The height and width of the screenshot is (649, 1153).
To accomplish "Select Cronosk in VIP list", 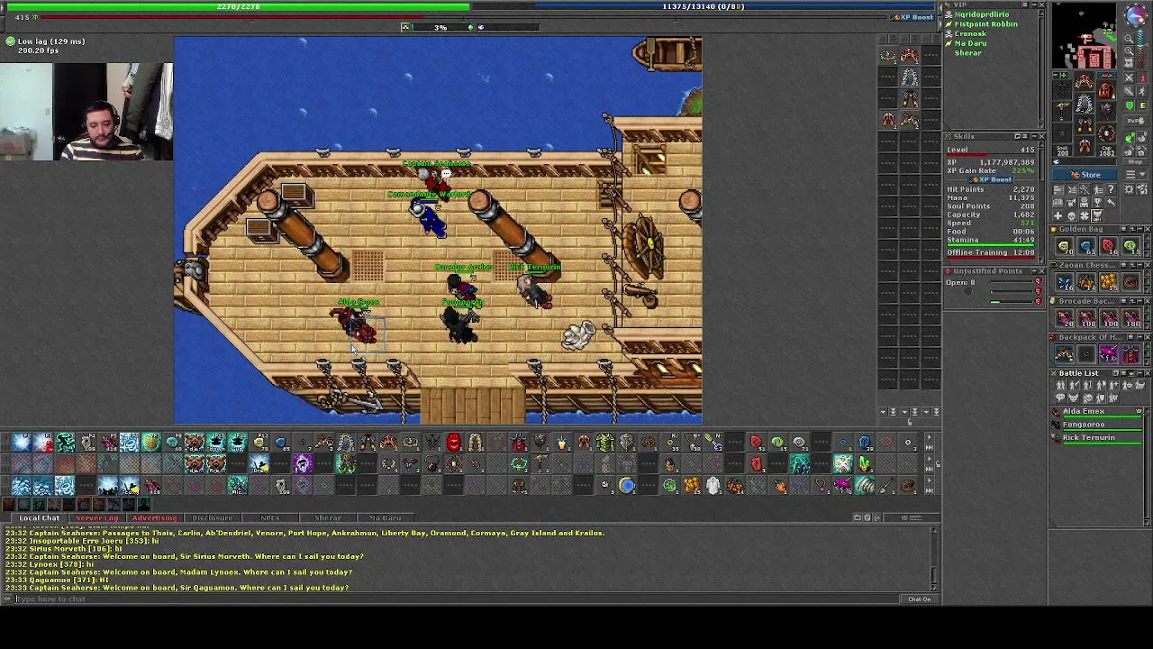I will coord(970,33).
